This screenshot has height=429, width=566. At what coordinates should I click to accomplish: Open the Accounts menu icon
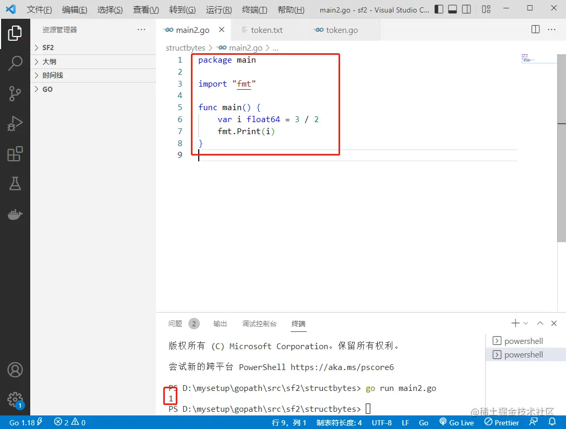point(15,370)
